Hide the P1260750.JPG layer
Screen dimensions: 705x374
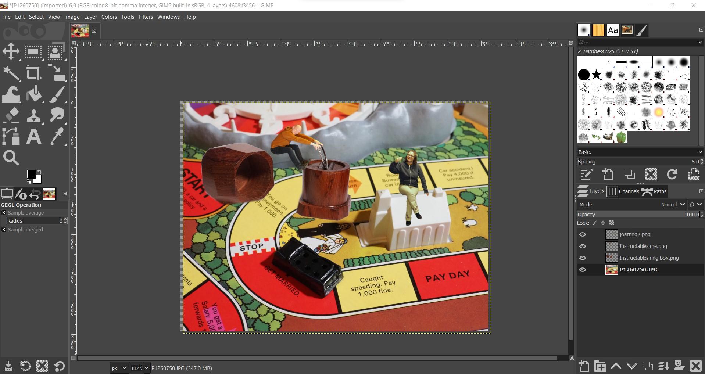[x=583, y=270]
